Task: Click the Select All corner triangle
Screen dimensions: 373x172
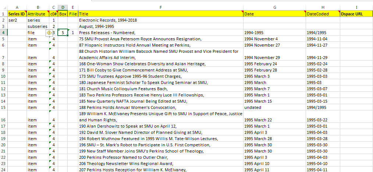Action: (3, 7)
